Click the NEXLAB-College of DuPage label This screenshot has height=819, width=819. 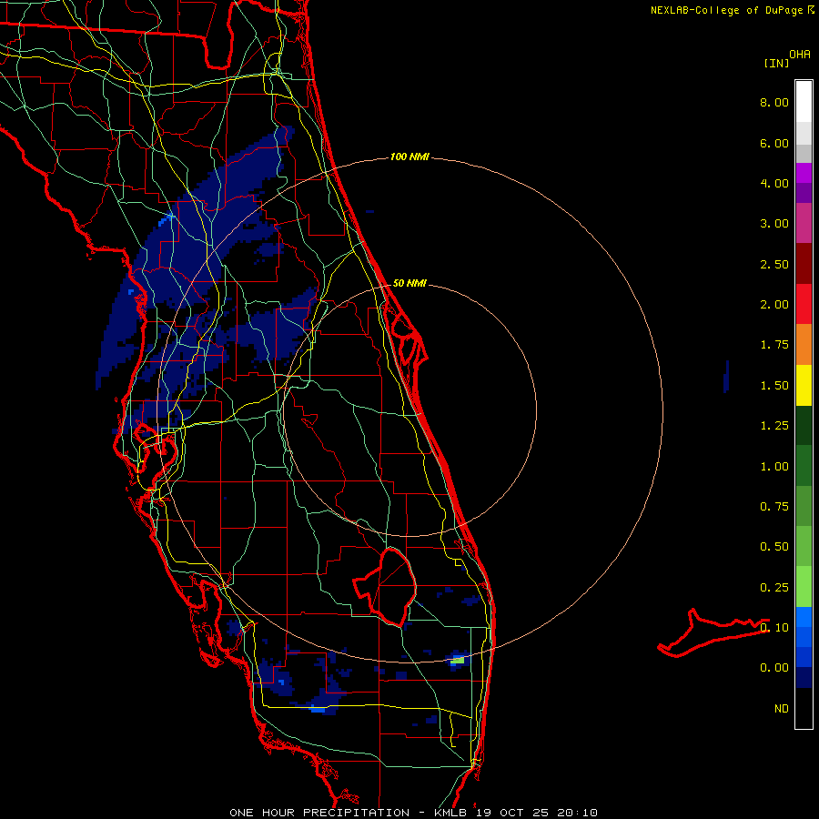726,10
